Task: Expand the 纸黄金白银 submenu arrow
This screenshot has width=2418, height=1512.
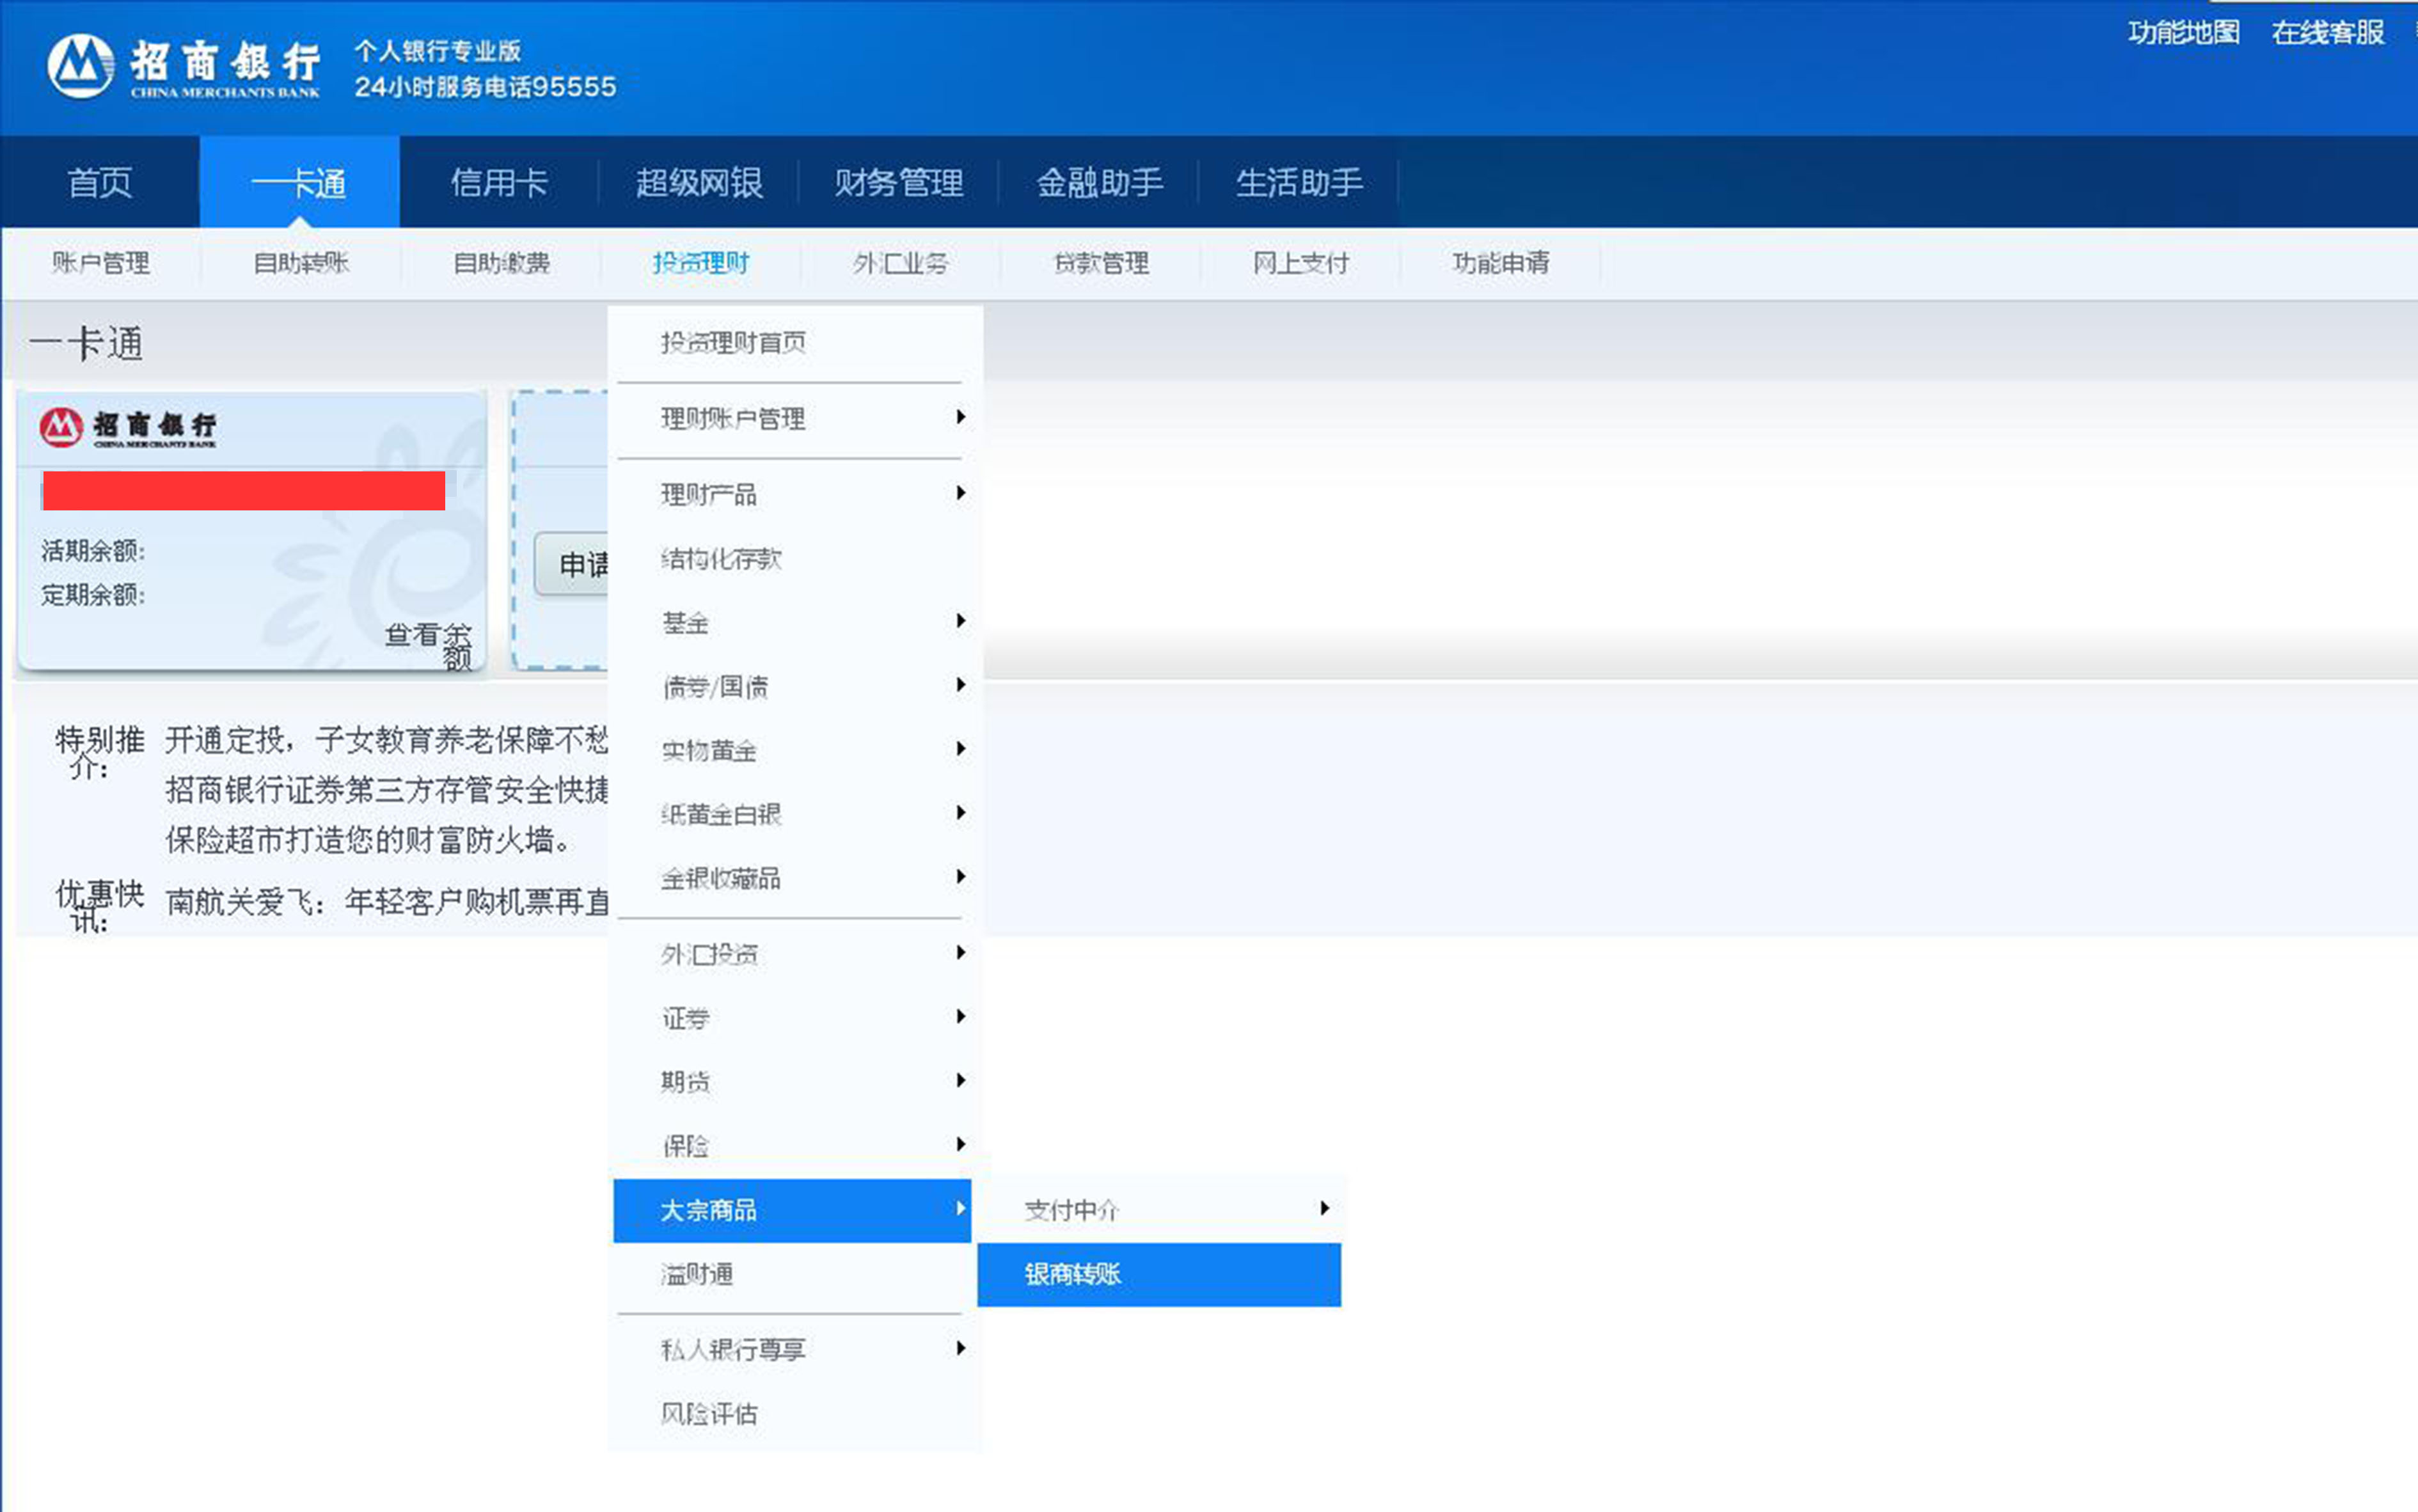Action: [960, 813]
